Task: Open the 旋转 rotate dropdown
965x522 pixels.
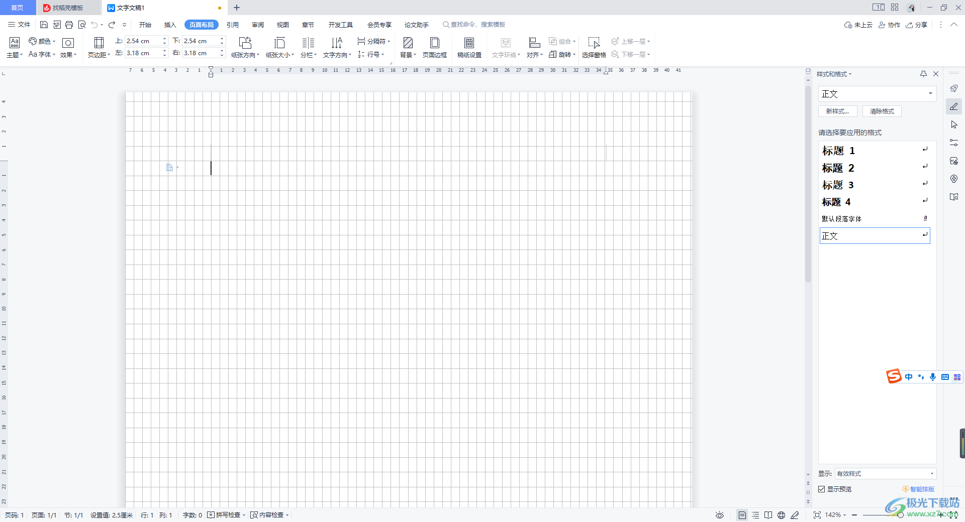Action: coord(562,54)
